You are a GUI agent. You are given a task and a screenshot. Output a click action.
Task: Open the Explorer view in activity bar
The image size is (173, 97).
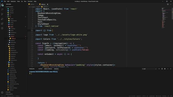click(2, 5)
